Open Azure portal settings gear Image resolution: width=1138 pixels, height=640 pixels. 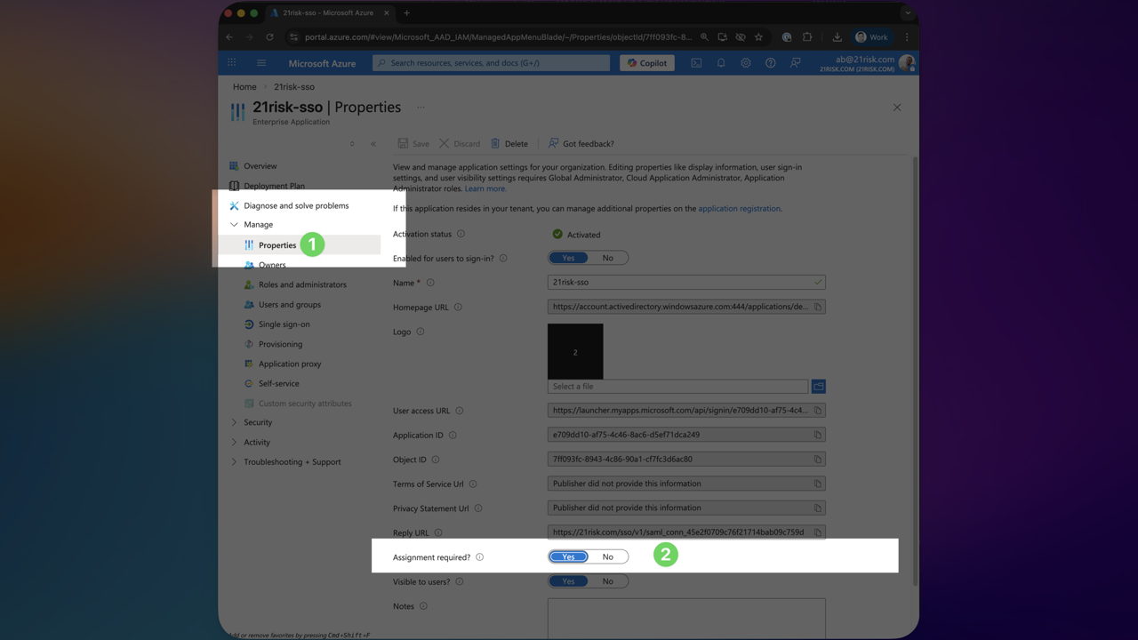click(x=746, y=62)
